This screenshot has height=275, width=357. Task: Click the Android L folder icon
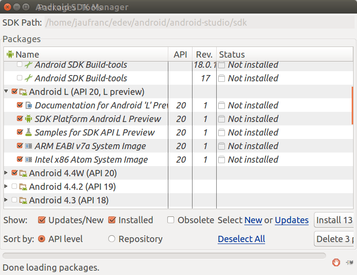coord(23,92)
